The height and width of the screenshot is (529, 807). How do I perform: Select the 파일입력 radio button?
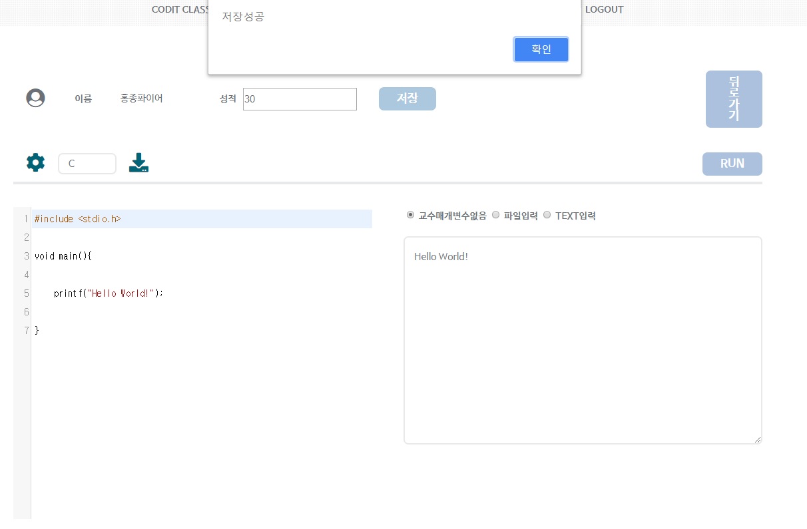pyautogui.click(x=495, y=214)
